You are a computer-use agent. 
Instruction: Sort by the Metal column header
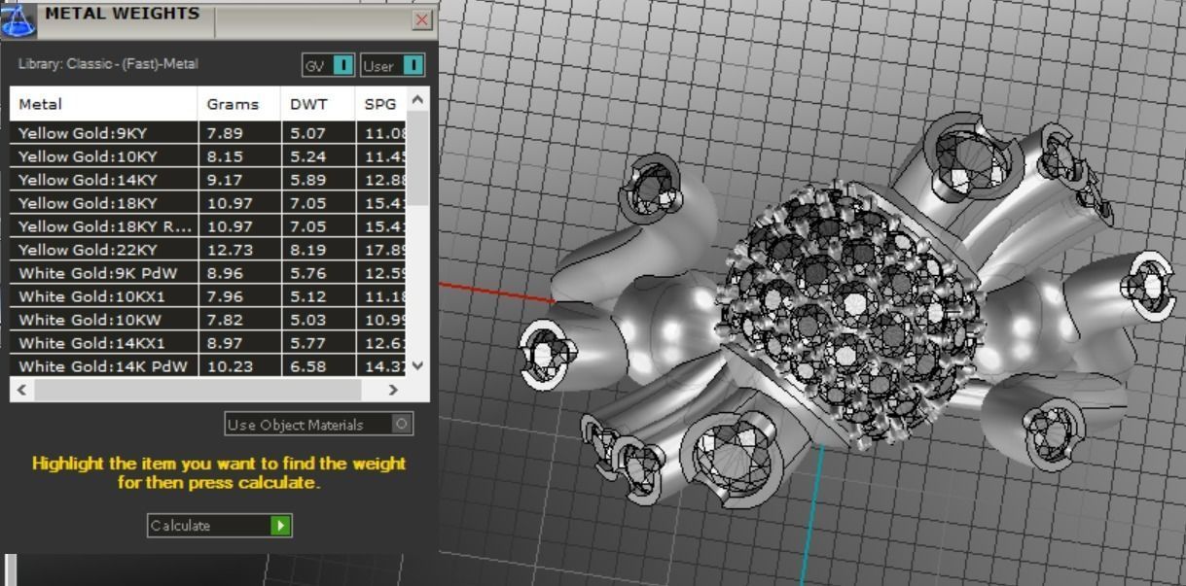(x=104, y=104)
